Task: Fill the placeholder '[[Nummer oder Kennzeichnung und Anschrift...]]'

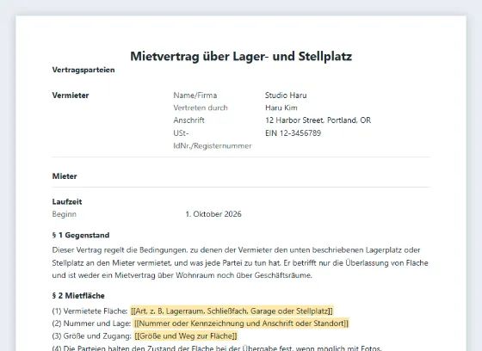Action: 241,323
